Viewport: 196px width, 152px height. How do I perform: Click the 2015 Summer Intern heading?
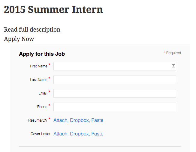coord(53,10)
